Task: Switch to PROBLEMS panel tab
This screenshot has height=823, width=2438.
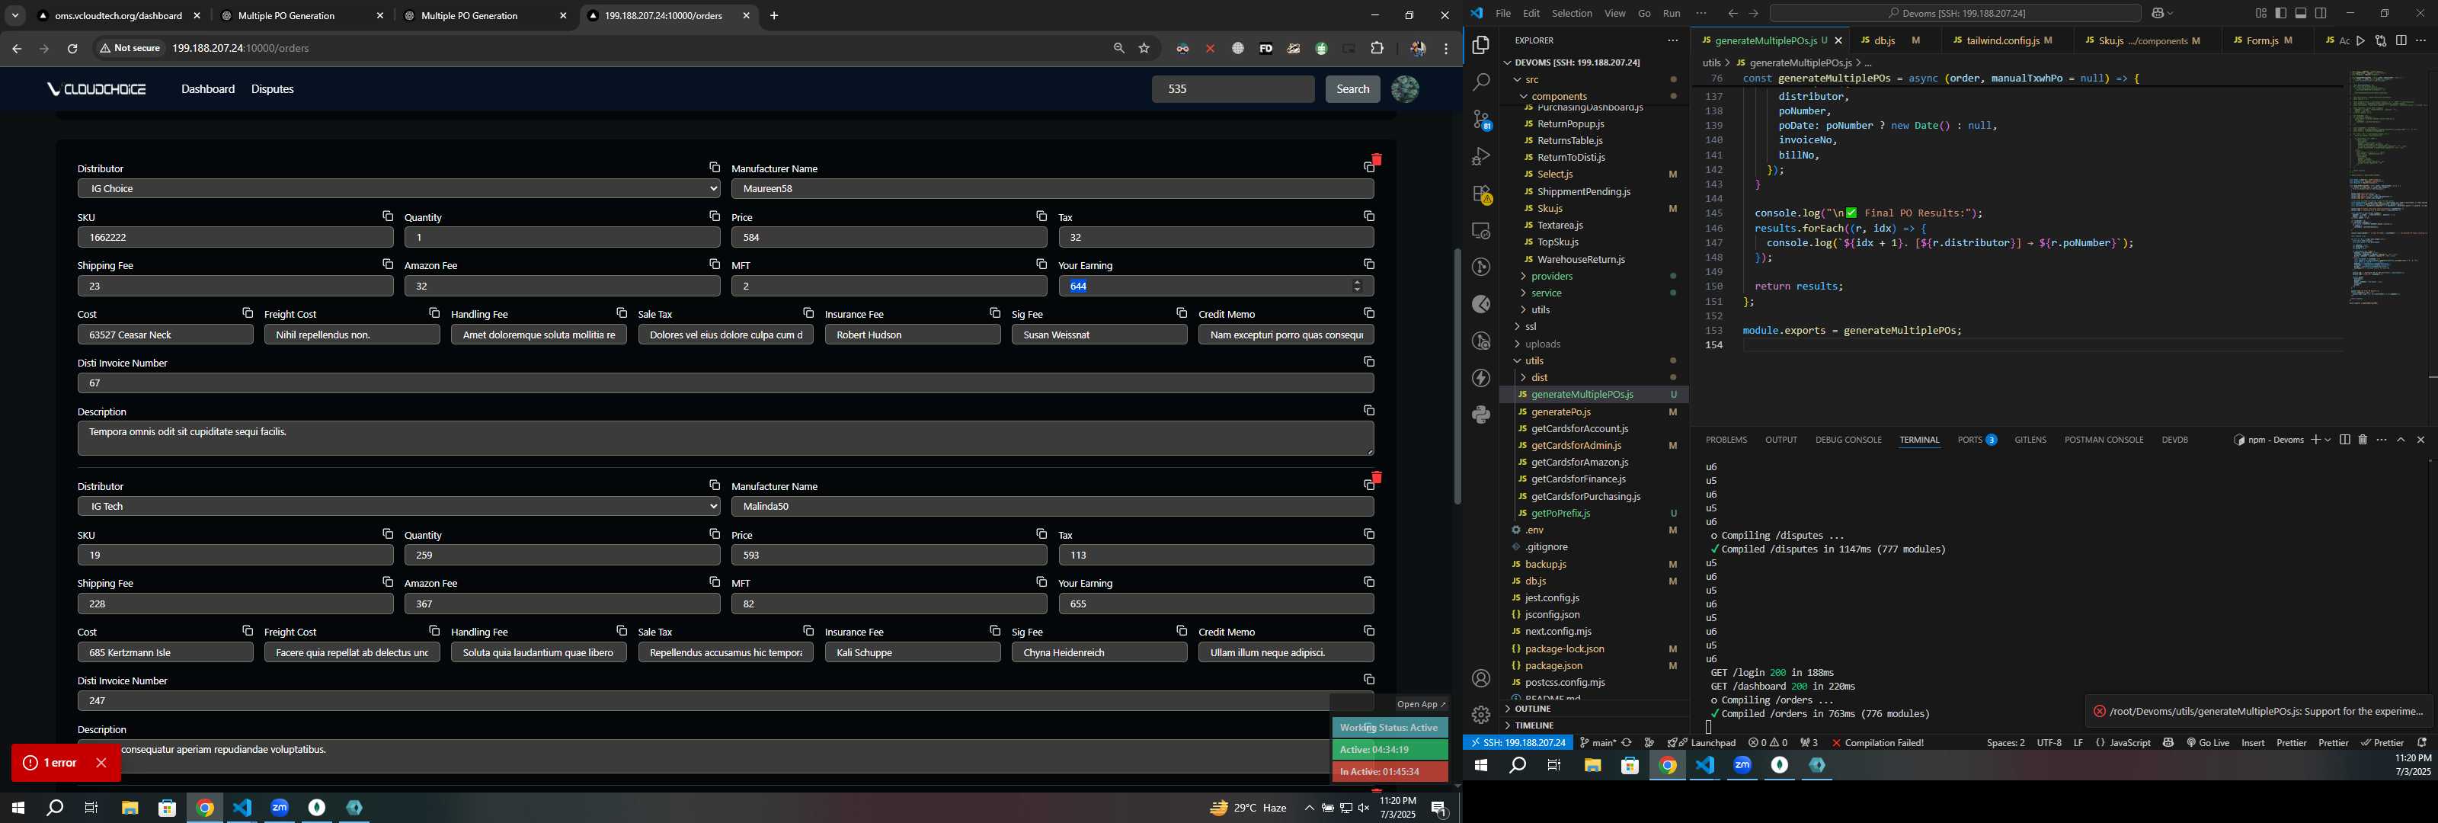Action: (x=1726, y=440)
